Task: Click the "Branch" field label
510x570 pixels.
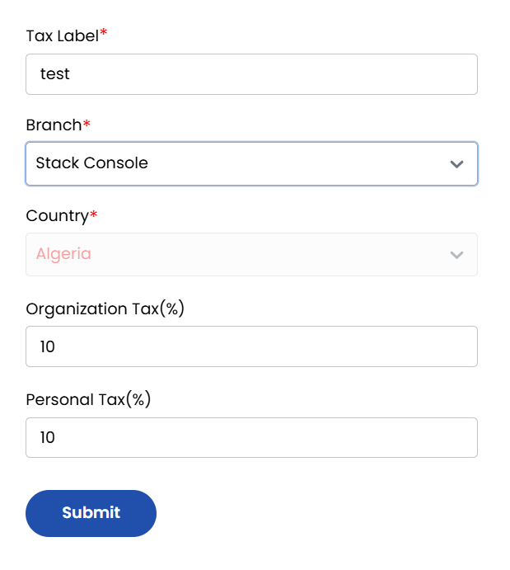Action: point(54,125)
